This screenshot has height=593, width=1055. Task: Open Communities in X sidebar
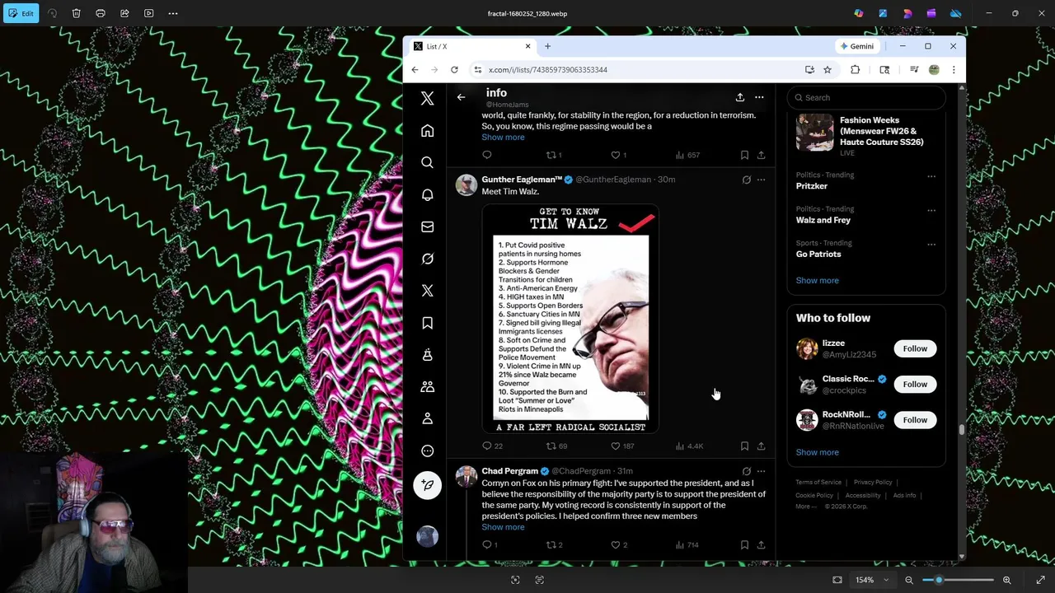[x=427, y=386]
